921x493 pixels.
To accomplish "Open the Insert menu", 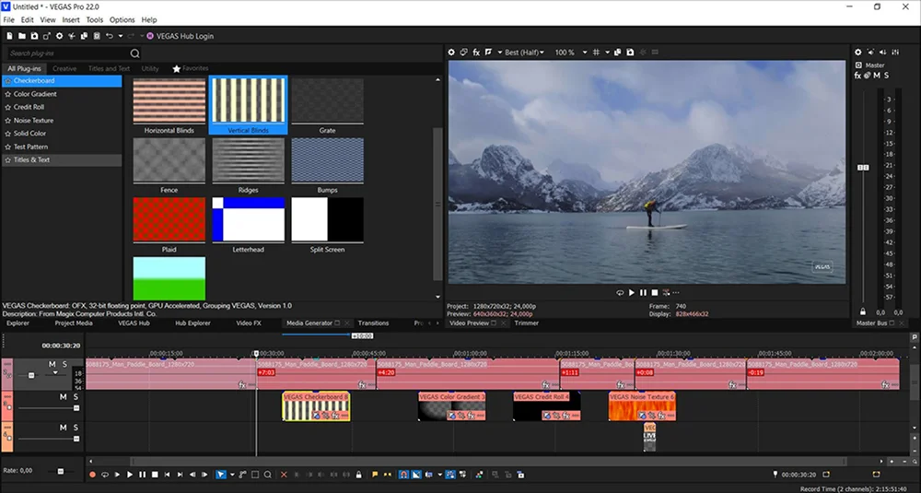I will tap(71, 19).
